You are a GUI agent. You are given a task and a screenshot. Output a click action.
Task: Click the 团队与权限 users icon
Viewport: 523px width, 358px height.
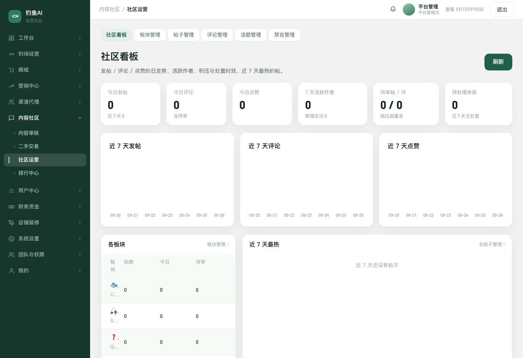pos(11,255)
